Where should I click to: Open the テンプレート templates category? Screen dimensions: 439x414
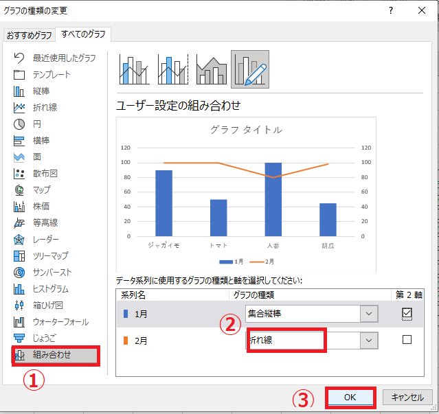(42, 75)
